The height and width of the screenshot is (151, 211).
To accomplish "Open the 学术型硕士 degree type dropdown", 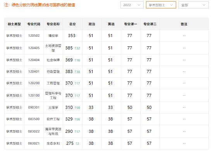I will (x=161, y=5).
